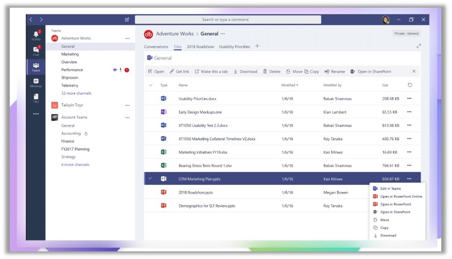This screenshot has width=452, height=259.
Task: Choose Open in PowerPoint Online
Action: coord(398,196)
